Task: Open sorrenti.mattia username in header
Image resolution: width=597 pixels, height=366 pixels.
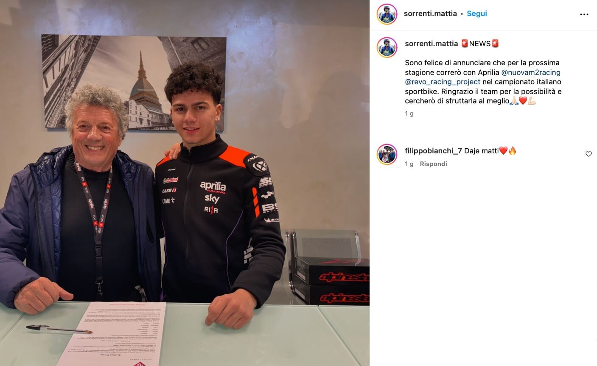Action: click(430, 14)
